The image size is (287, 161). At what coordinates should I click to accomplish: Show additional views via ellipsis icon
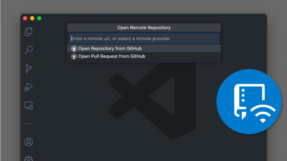pyautogui.click(x=29, y=123)
